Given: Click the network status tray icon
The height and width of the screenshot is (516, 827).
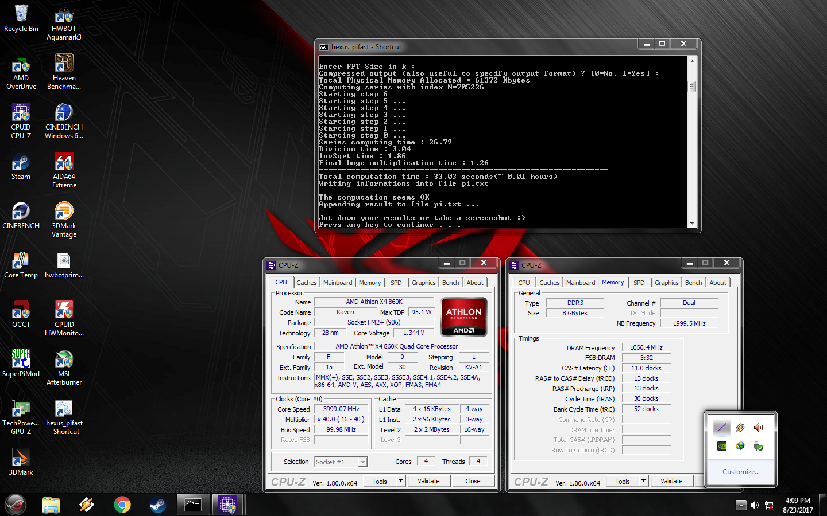Looking at the screenshot, I should (769, 505).
